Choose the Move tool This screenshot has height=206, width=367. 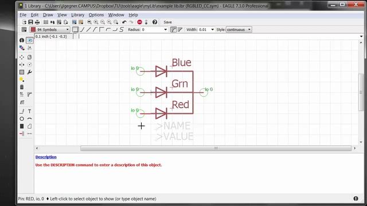(22, 57)
